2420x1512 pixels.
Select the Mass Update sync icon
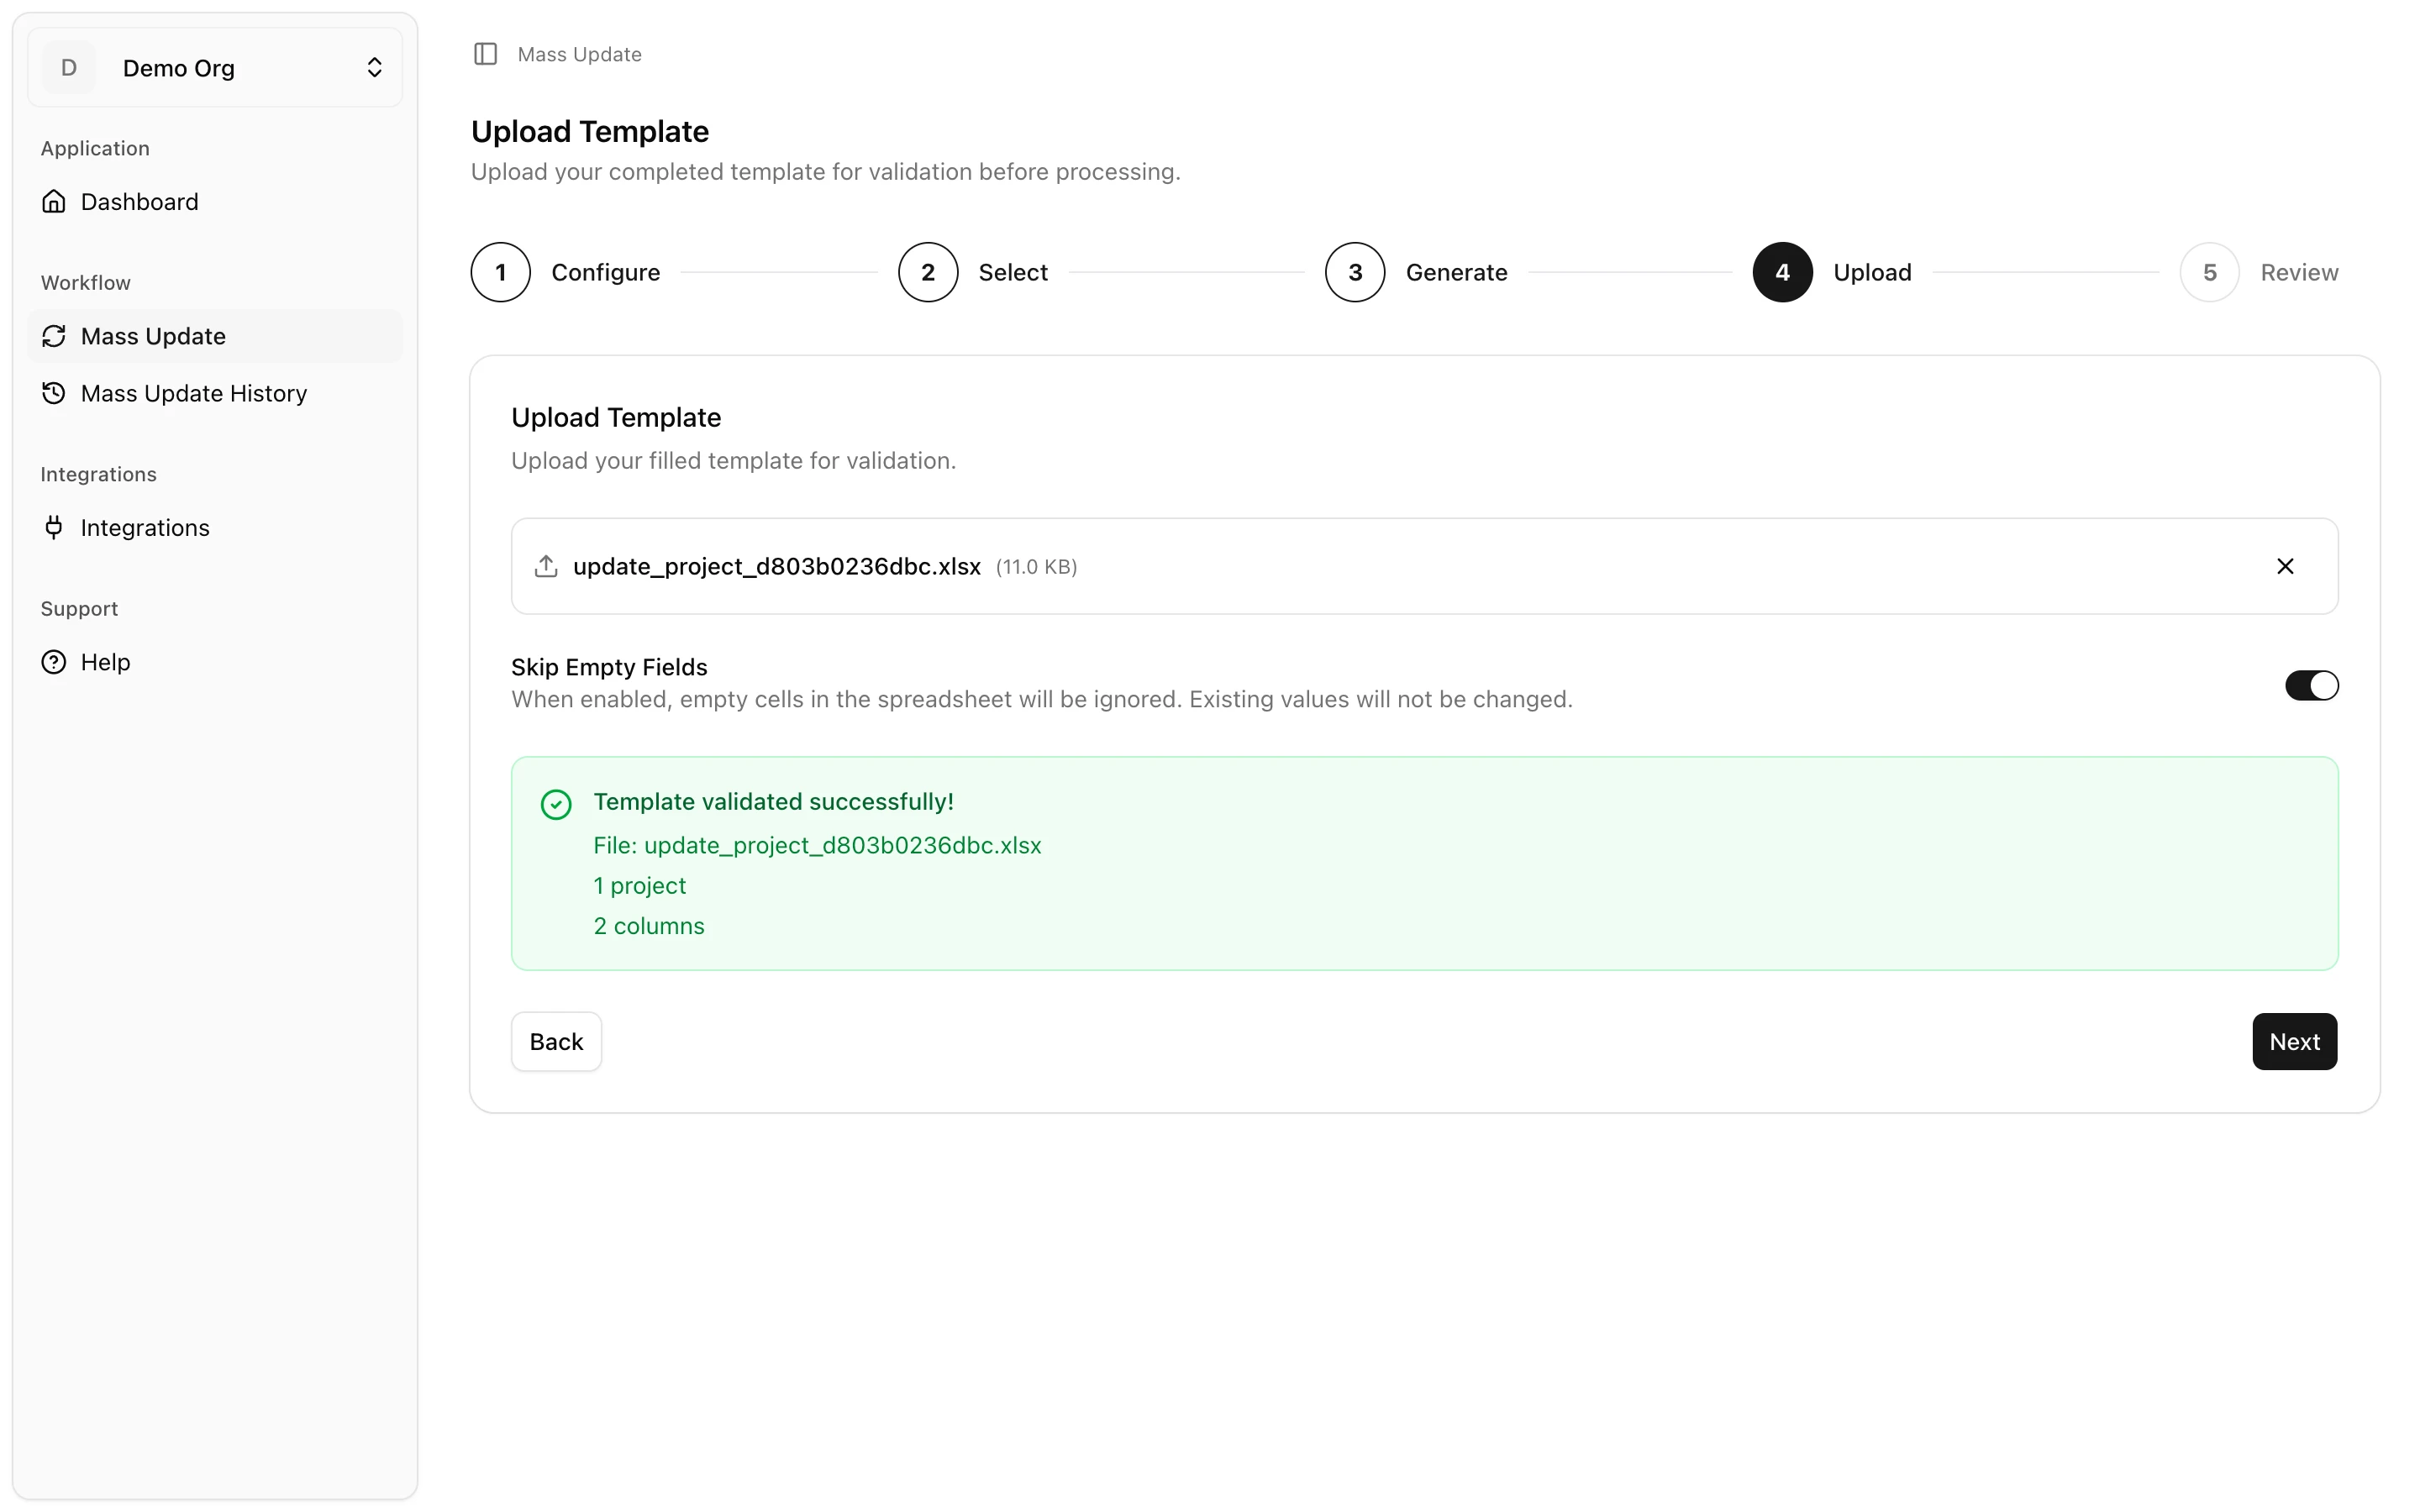pos(54,336)
